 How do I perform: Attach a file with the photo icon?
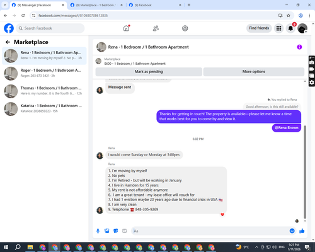[107, 231]
